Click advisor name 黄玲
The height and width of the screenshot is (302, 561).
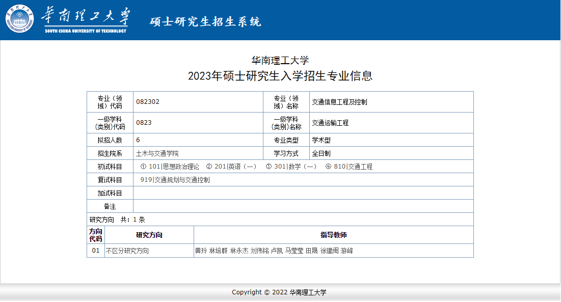[x=201, y=251]
